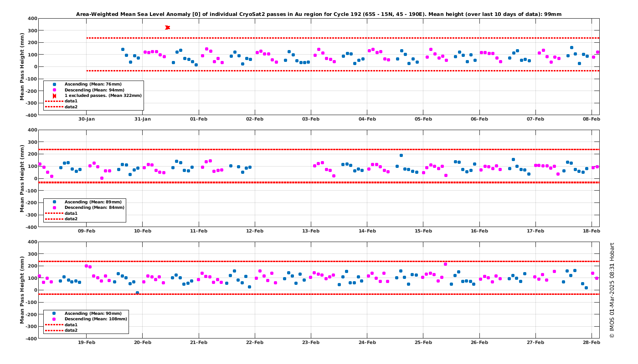Click the '21-Feb' x-axis tick label
638x364 pixels.
(199, 343)
